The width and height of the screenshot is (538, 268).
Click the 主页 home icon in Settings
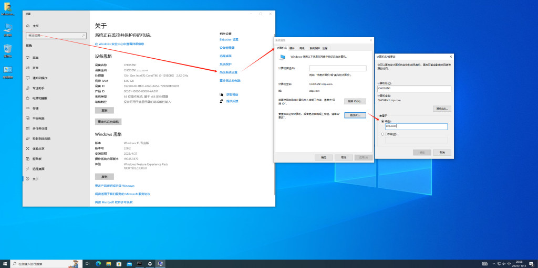pos(27,26)
